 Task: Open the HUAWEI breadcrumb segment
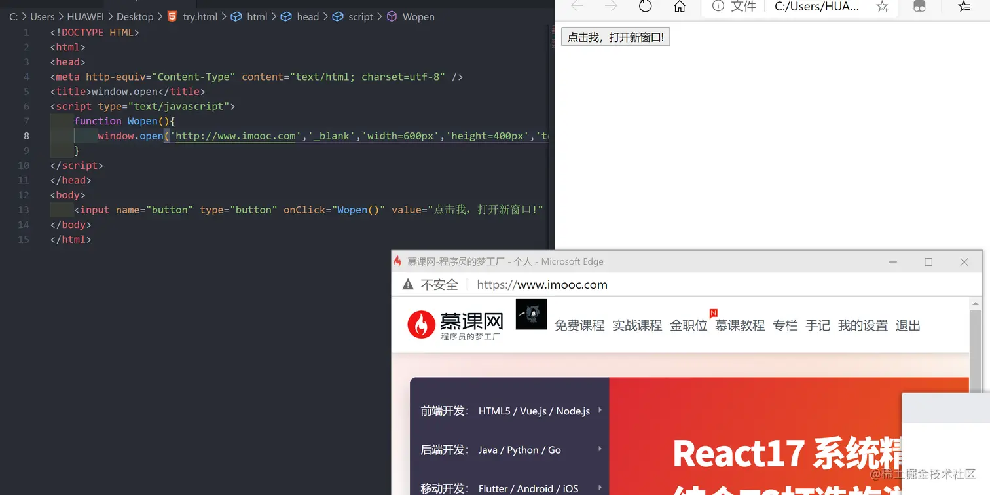(x=85, y=16)
